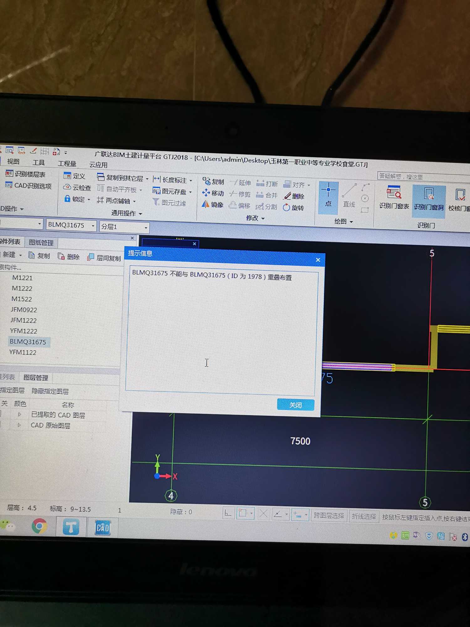470x627 pixels.
Task: Click 识别门窗表 icon
Action: (x=394, y=198)
